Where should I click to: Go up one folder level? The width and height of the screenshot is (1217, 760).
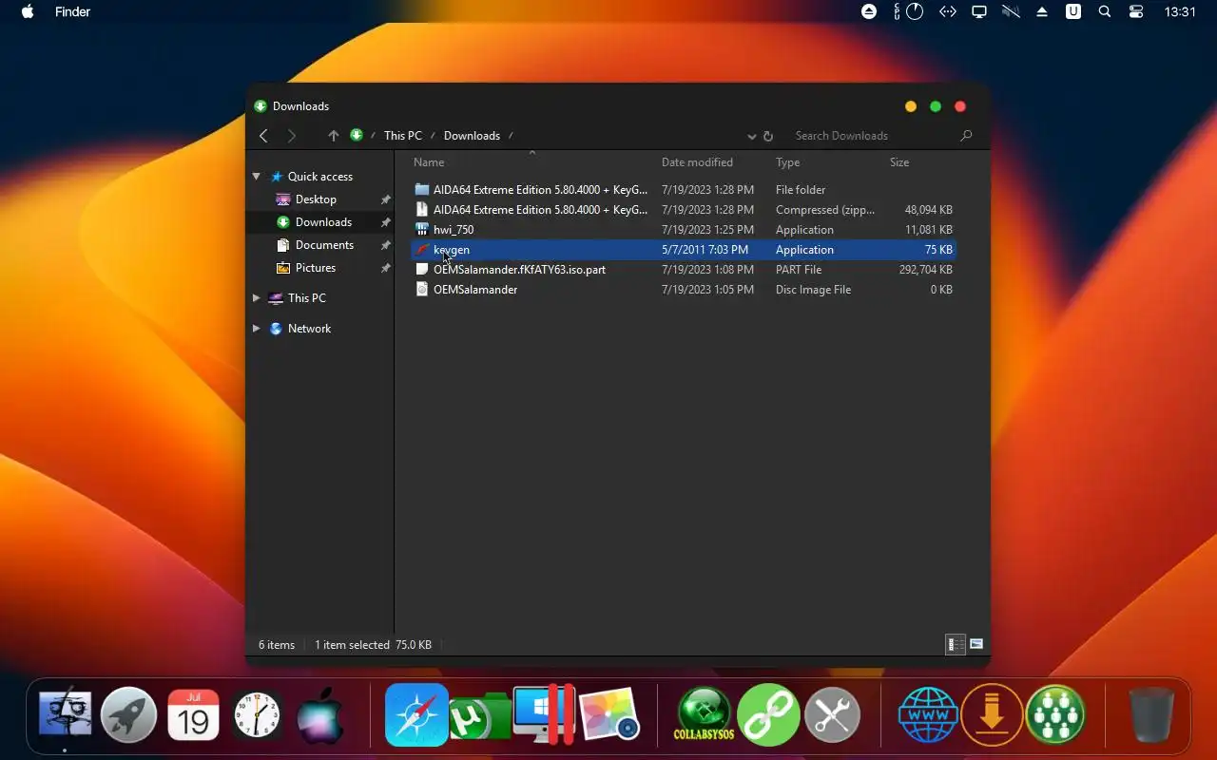pyautogui.click(x=333, y=136)
